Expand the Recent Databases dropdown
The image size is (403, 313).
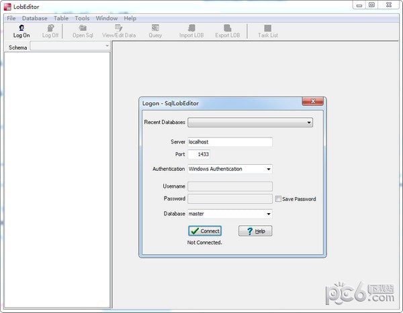pyautogui.click(x=309, y=123)
